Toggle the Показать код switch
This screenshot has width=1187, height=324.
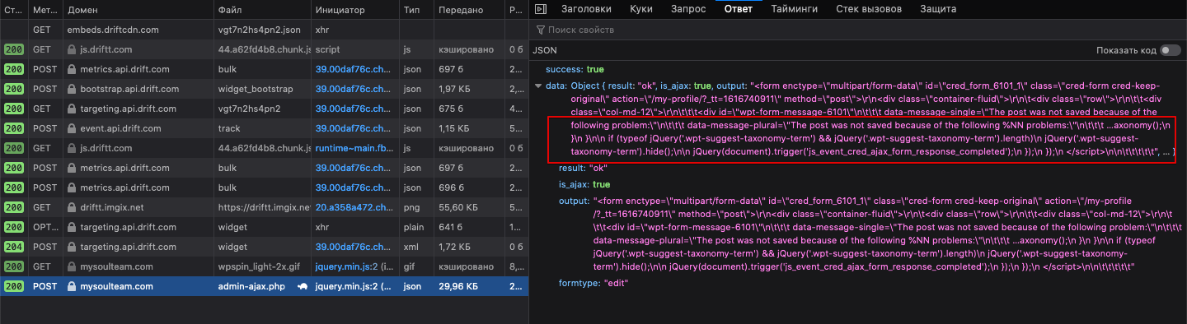(x=1170, y=50)
